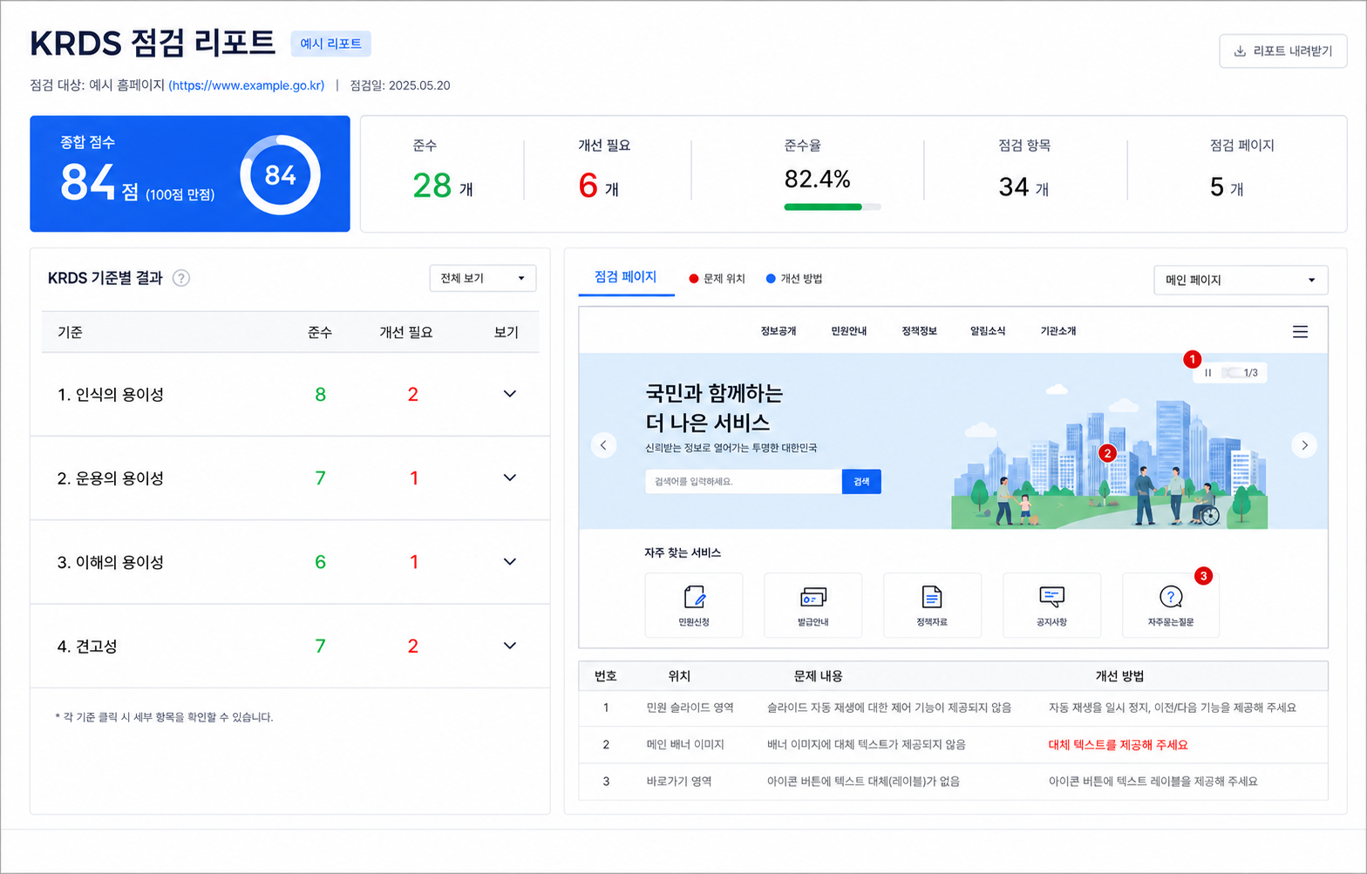Viewport: 1367px width, 874px height.
Task: Click the 알림소식 menu item
Action: [988, 331]
